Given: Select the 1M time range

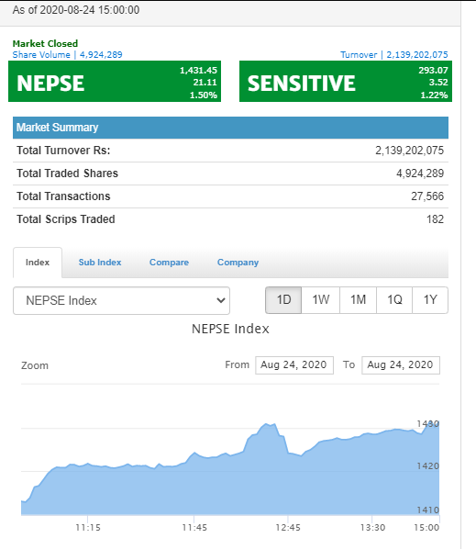Looking at the screenshot, I should [x=358, y=300].
